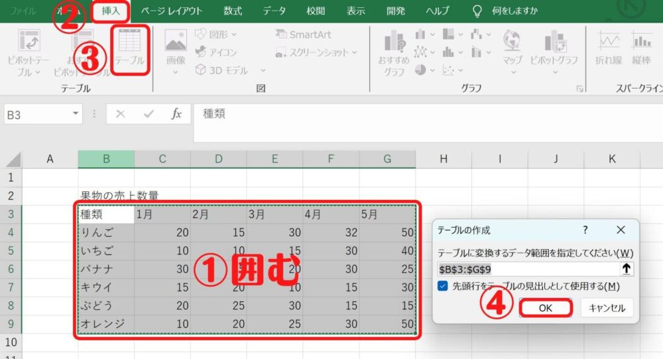Click the アイコン insert button
663x359 pixels.
tap(216, 52)
